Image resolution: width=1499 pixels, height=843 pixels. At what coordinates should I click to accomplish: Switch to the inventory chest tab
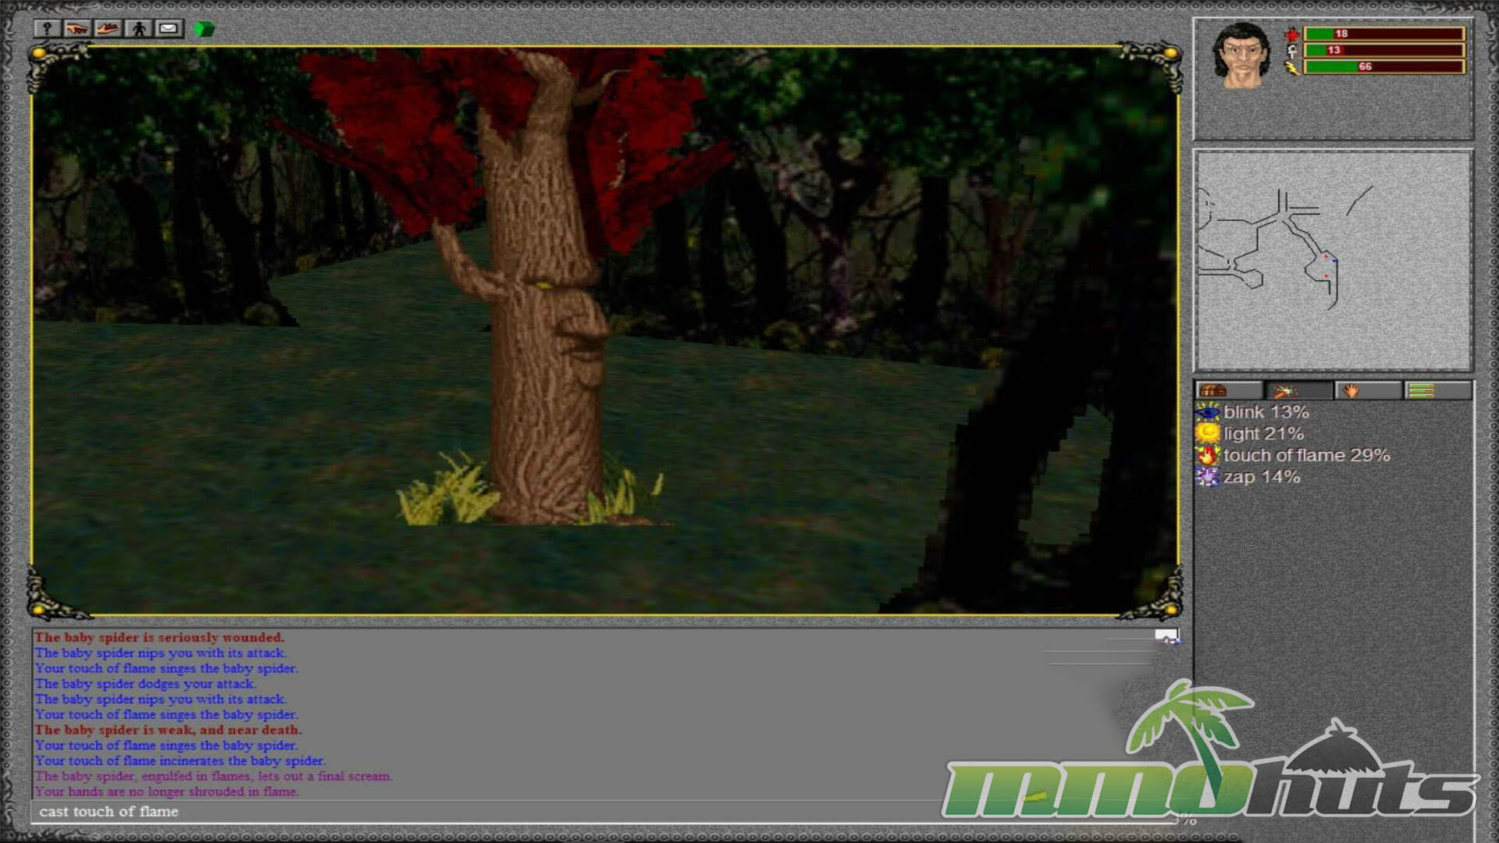[x=1228, y=390]
